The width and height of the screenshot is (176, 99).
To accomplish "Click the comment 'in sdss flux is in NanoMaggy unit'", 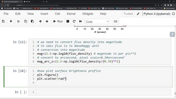I will point(68,46).
